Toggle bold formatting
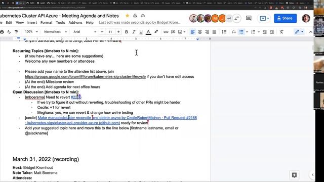Image resolution: width=324 pixels, height=182 pixels. point(126,32)
